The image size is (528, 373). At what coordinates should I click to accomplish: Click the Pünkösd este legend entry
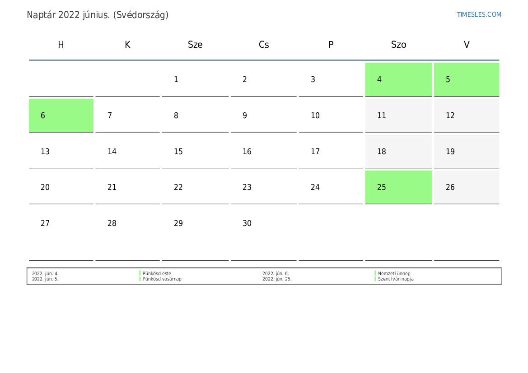157,273
